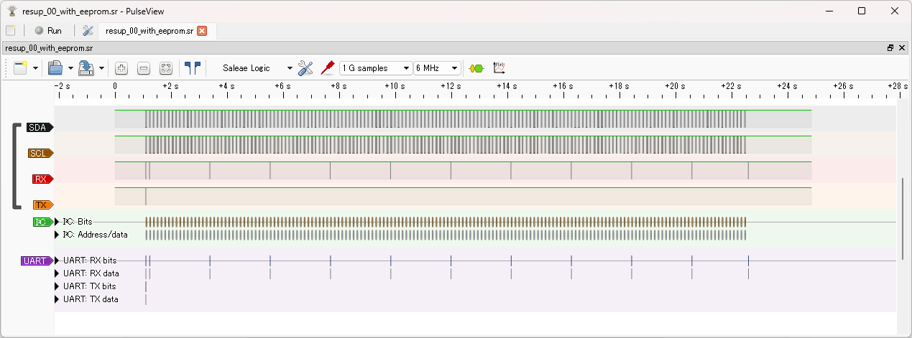Add a protocol decoder
This screenshot has width=912, height=338.
pyautogui.click(x=476, y=68)
